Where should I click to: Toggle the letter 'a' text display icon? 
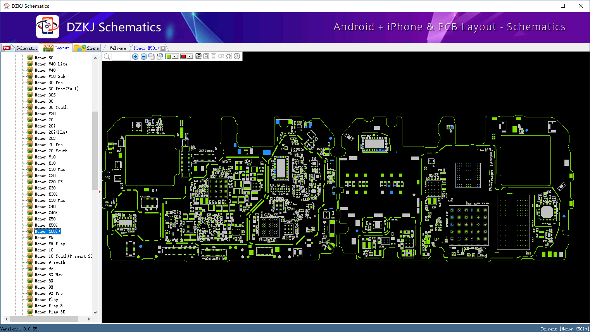pos(206,56)
